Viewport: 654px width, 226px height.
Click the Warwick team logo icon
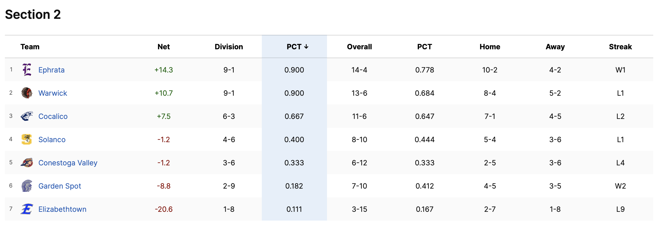pyautogui.click(x=27, y=93)
